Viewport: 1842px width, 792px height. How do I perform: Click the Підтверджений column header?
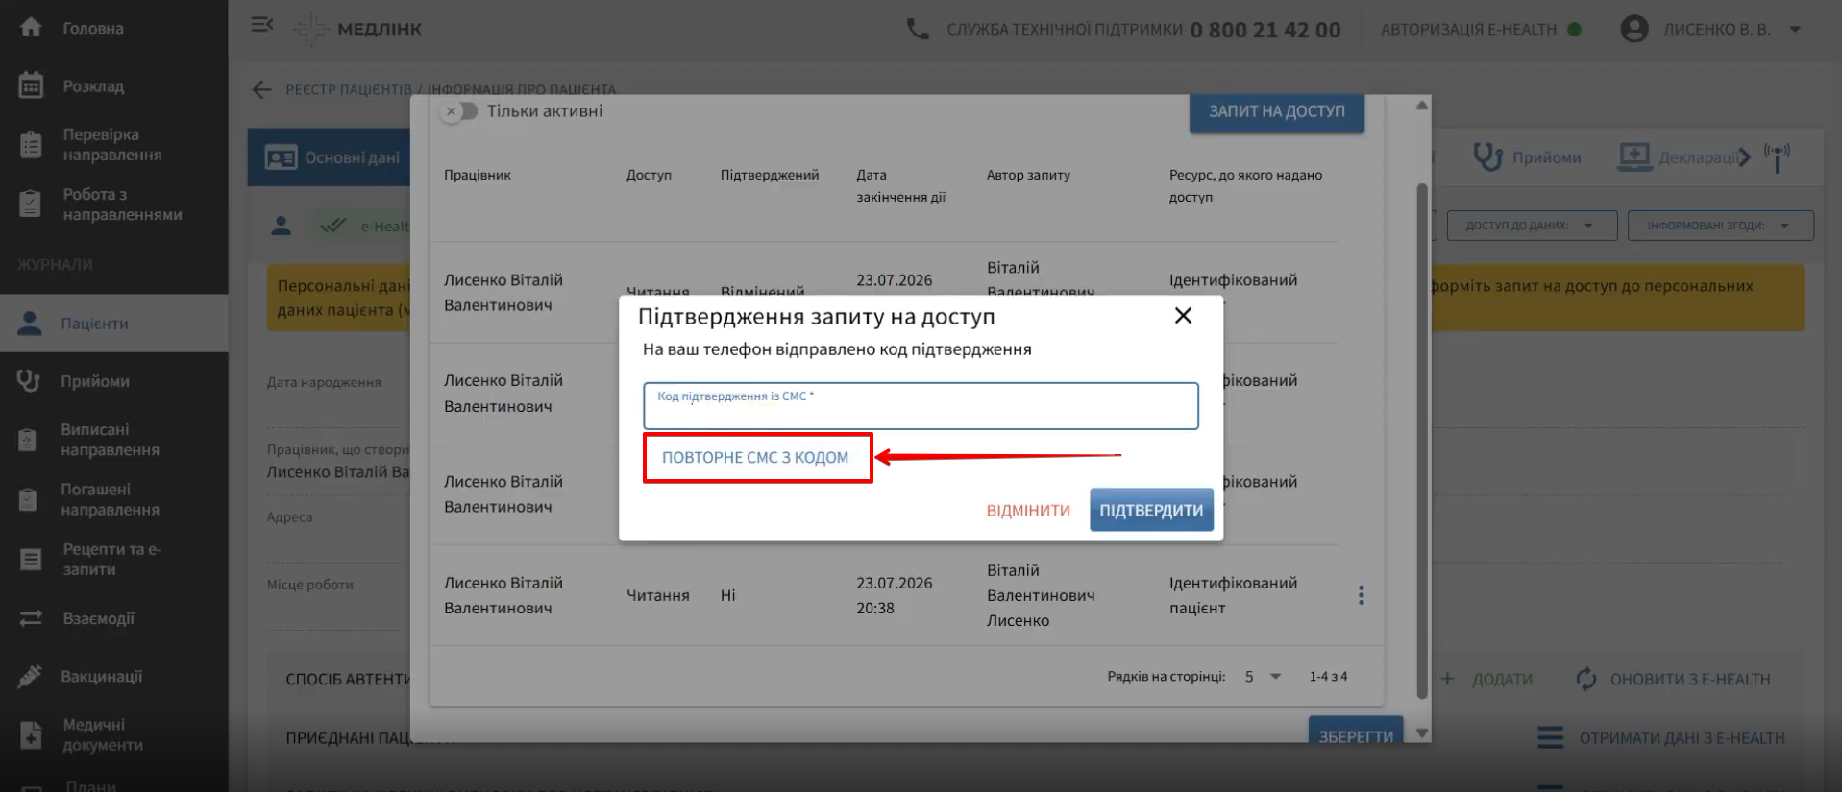click(770, 175)
